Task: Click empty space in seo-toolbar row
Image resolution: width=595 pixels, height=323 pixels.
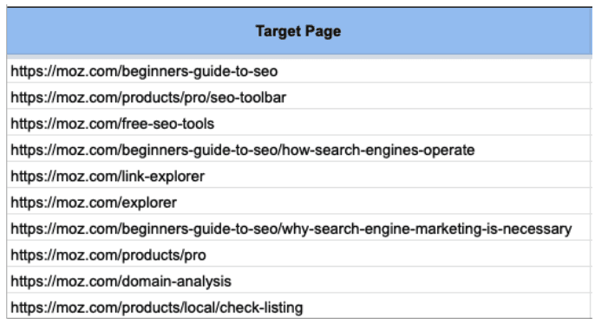Action: [438, 97]
